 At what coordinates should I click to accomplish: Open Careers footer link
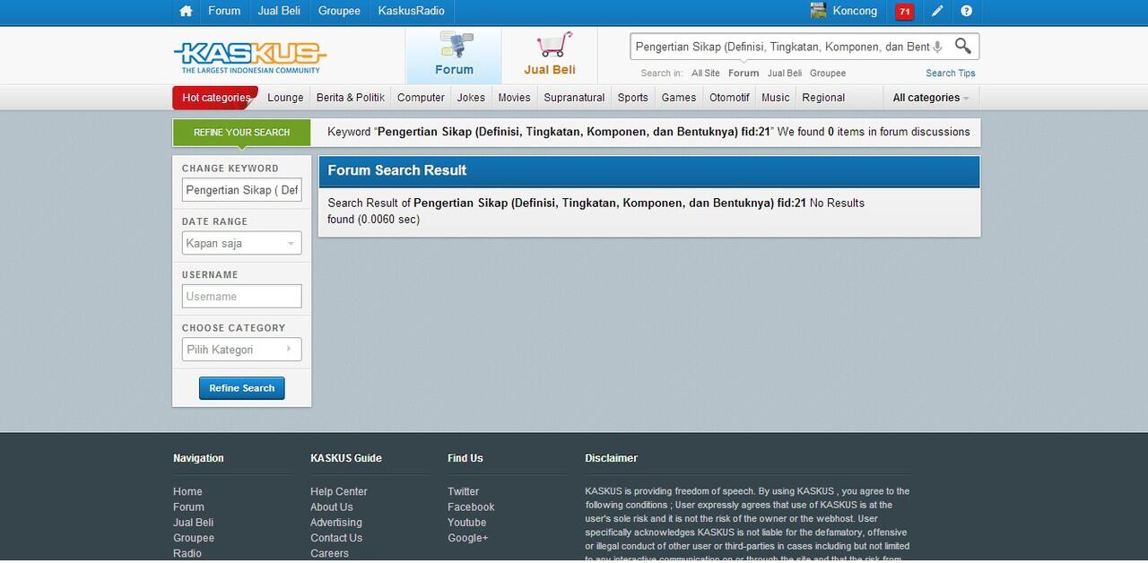click(x=329, y=553)
